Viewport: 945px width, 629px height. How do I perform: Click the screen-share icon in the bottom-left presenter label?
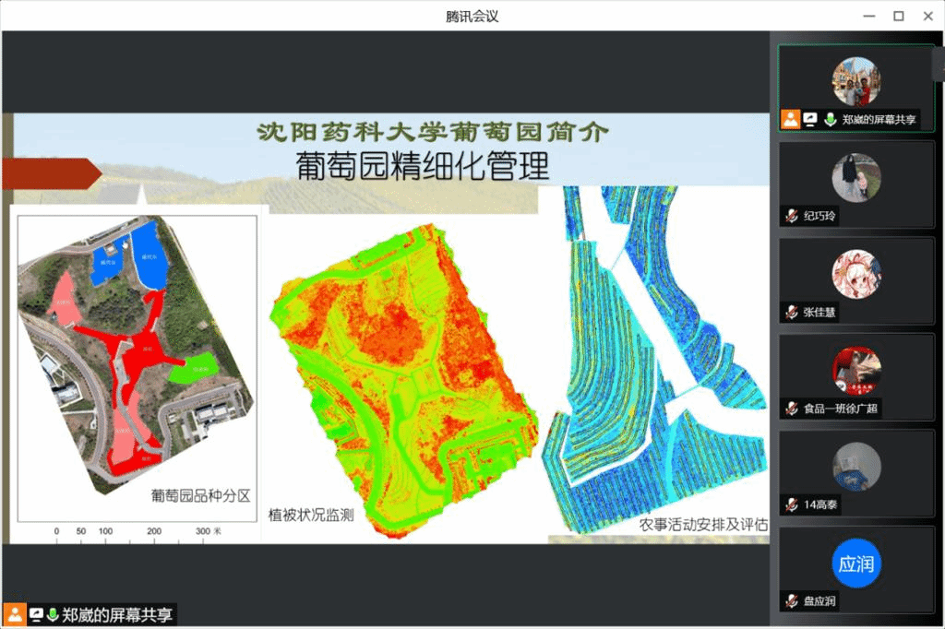36,614
